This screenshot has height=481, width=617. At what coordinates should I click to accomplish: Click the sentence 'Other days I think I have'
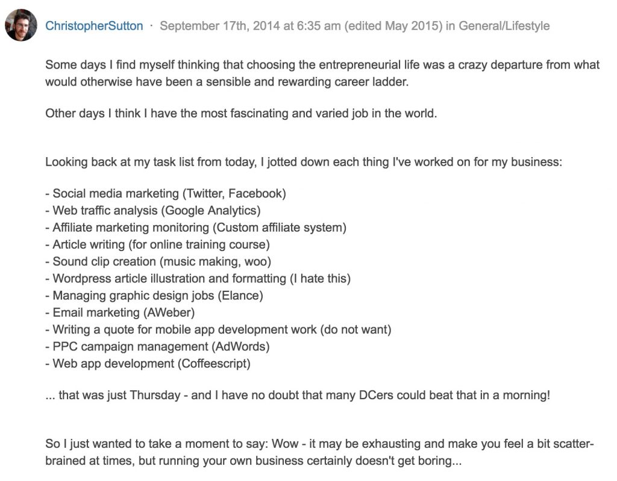point(241,113)
